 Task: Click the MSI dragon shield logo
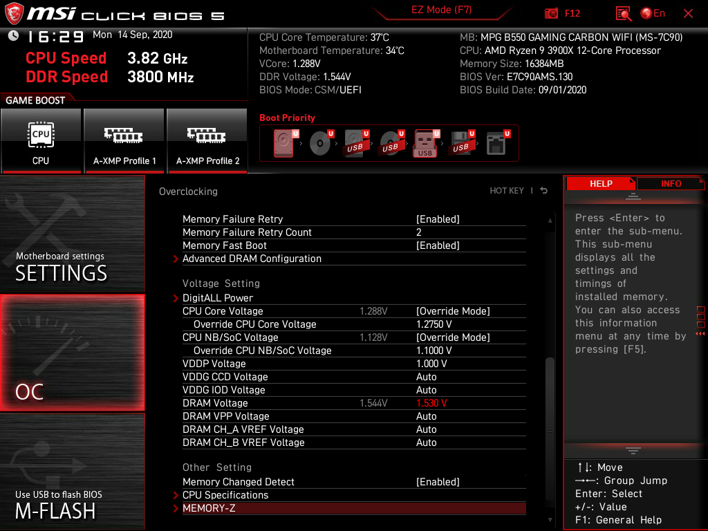14,14
